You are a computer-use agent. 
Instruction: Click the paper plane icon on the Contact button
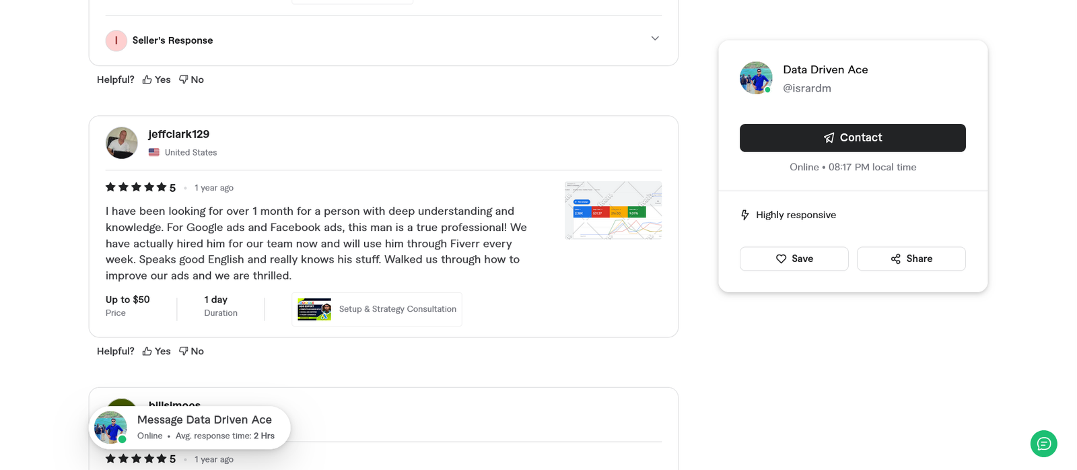(828, 137)
